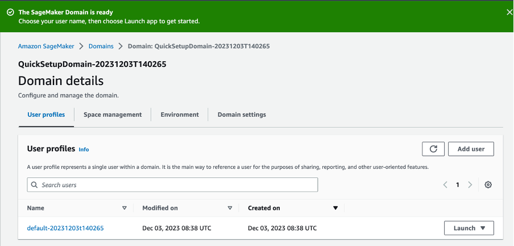514x246 pixels.
Task: Go to next page of users
Action: [x=470, y=185]
